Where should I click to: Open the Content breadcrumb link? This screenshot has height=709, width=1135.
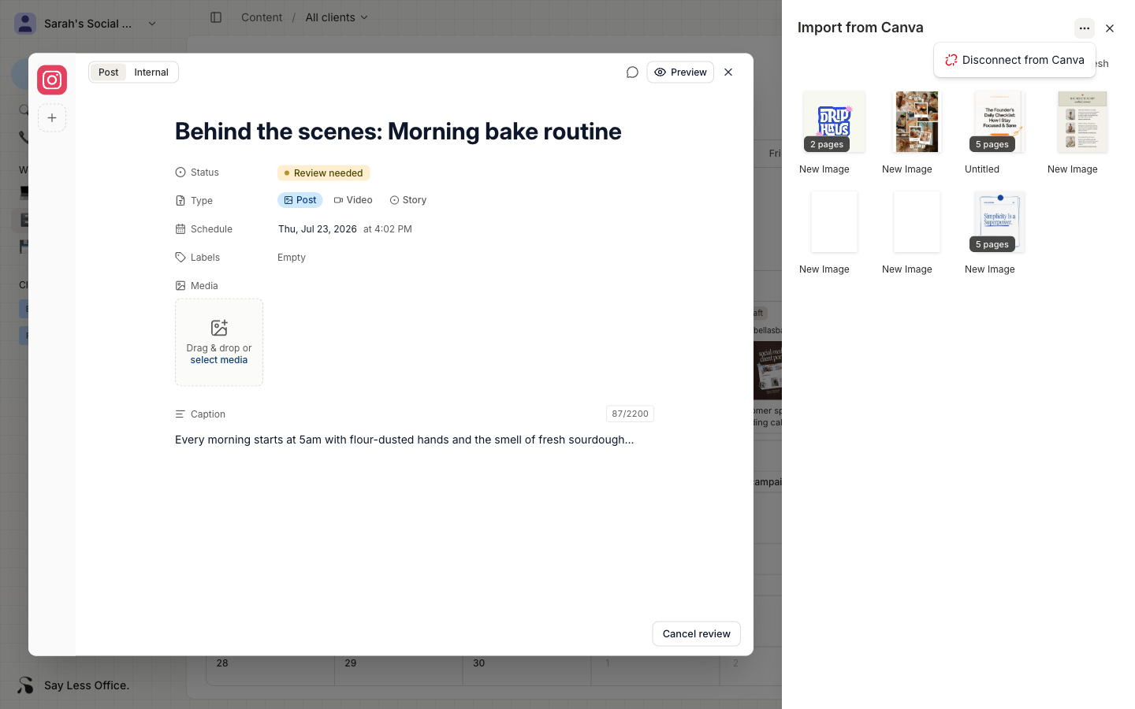(262, 17)
